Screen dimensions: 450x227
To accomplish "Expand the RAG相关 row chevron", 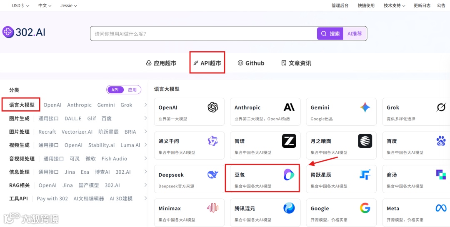I will 145,185.
